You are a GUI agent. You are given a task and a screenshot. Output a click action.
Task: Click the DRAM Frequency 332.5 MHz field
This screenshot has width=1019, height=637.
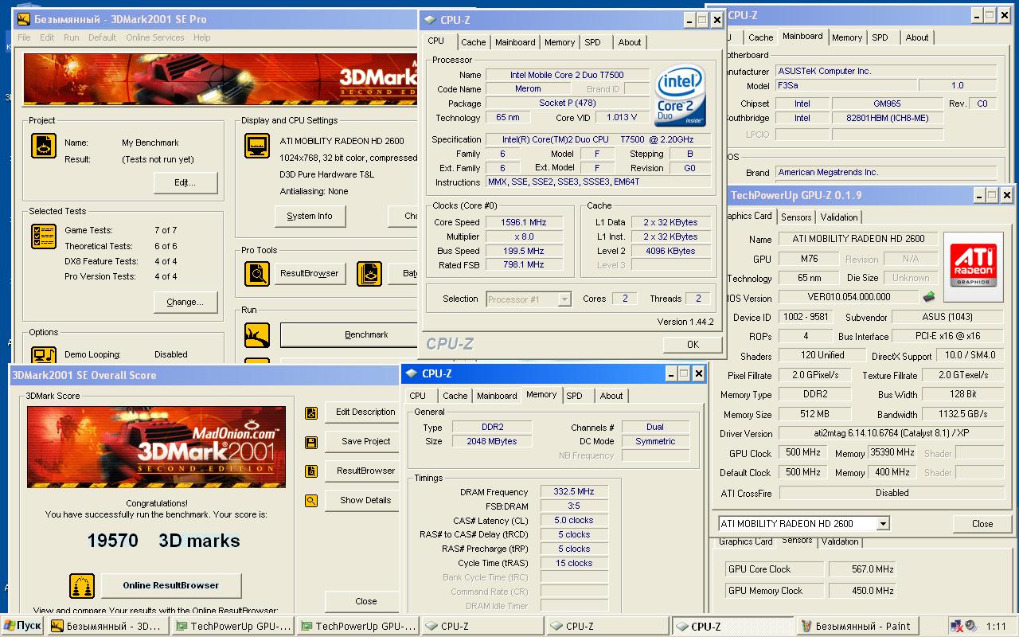click(574, 492)
